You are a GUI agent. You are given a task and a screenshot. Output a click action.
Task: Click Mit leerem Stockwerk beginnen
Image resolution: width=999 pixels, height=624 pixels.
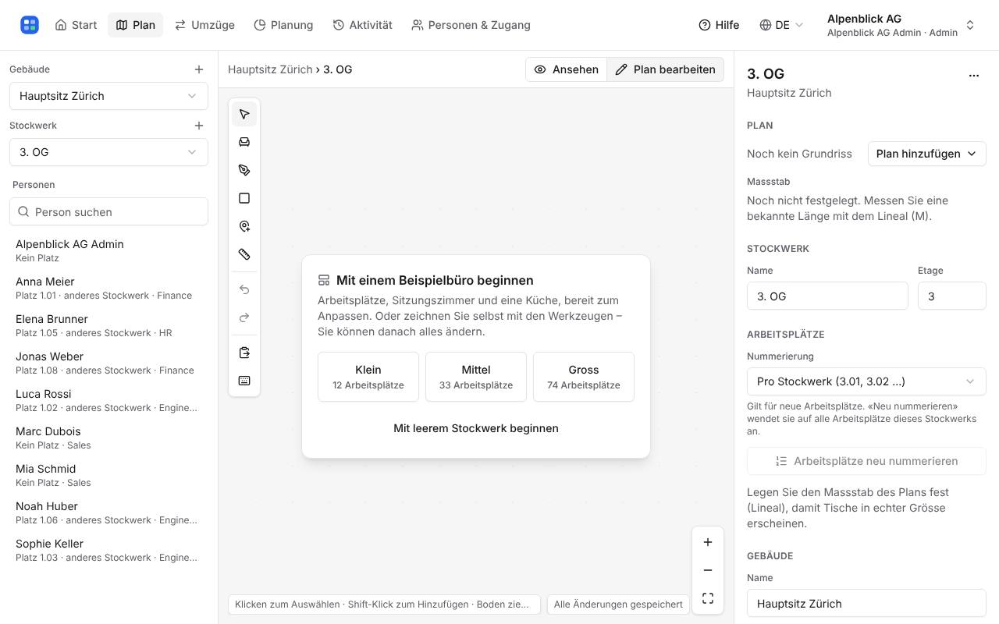pyautogui.click(x=476, y=428)
